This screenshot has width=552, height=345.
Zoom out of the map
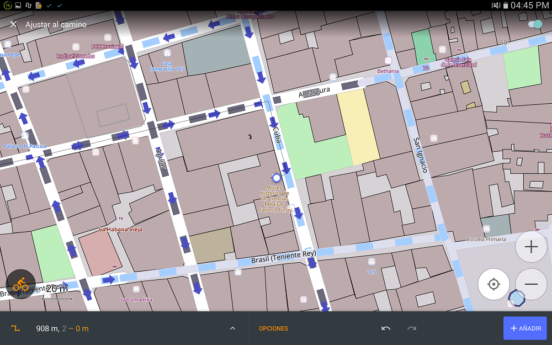[x=531, y=284]
